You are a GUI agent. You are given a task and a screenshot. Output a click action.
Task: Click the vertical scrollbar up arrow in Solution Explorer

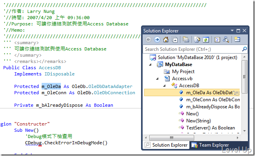tap(244, 57)
